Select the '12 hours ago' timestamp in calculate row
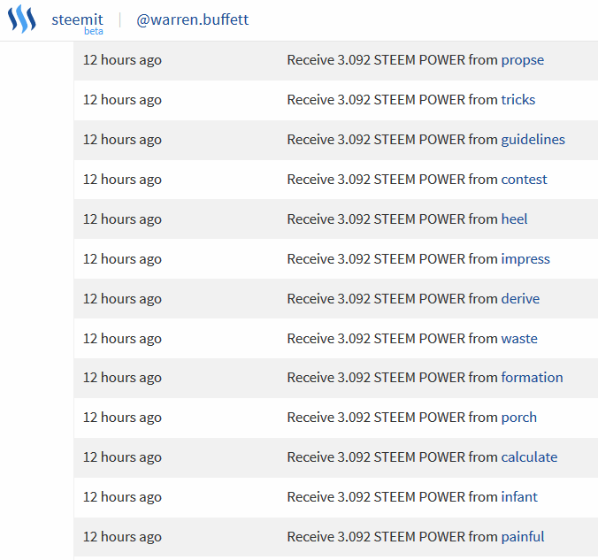Image resolution: width=598 pixels, height=560 pixels. pos(122,457)
